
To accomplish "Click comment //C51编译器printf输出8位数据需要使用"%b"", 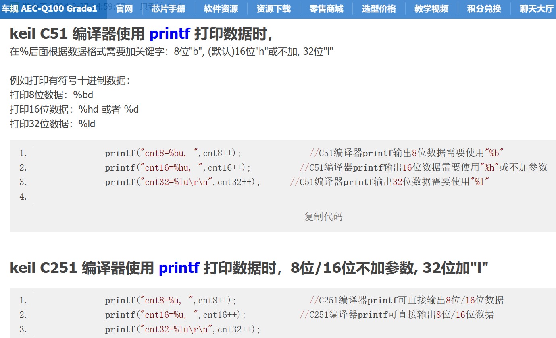I will pyautogui.click(x=407, y=153).
